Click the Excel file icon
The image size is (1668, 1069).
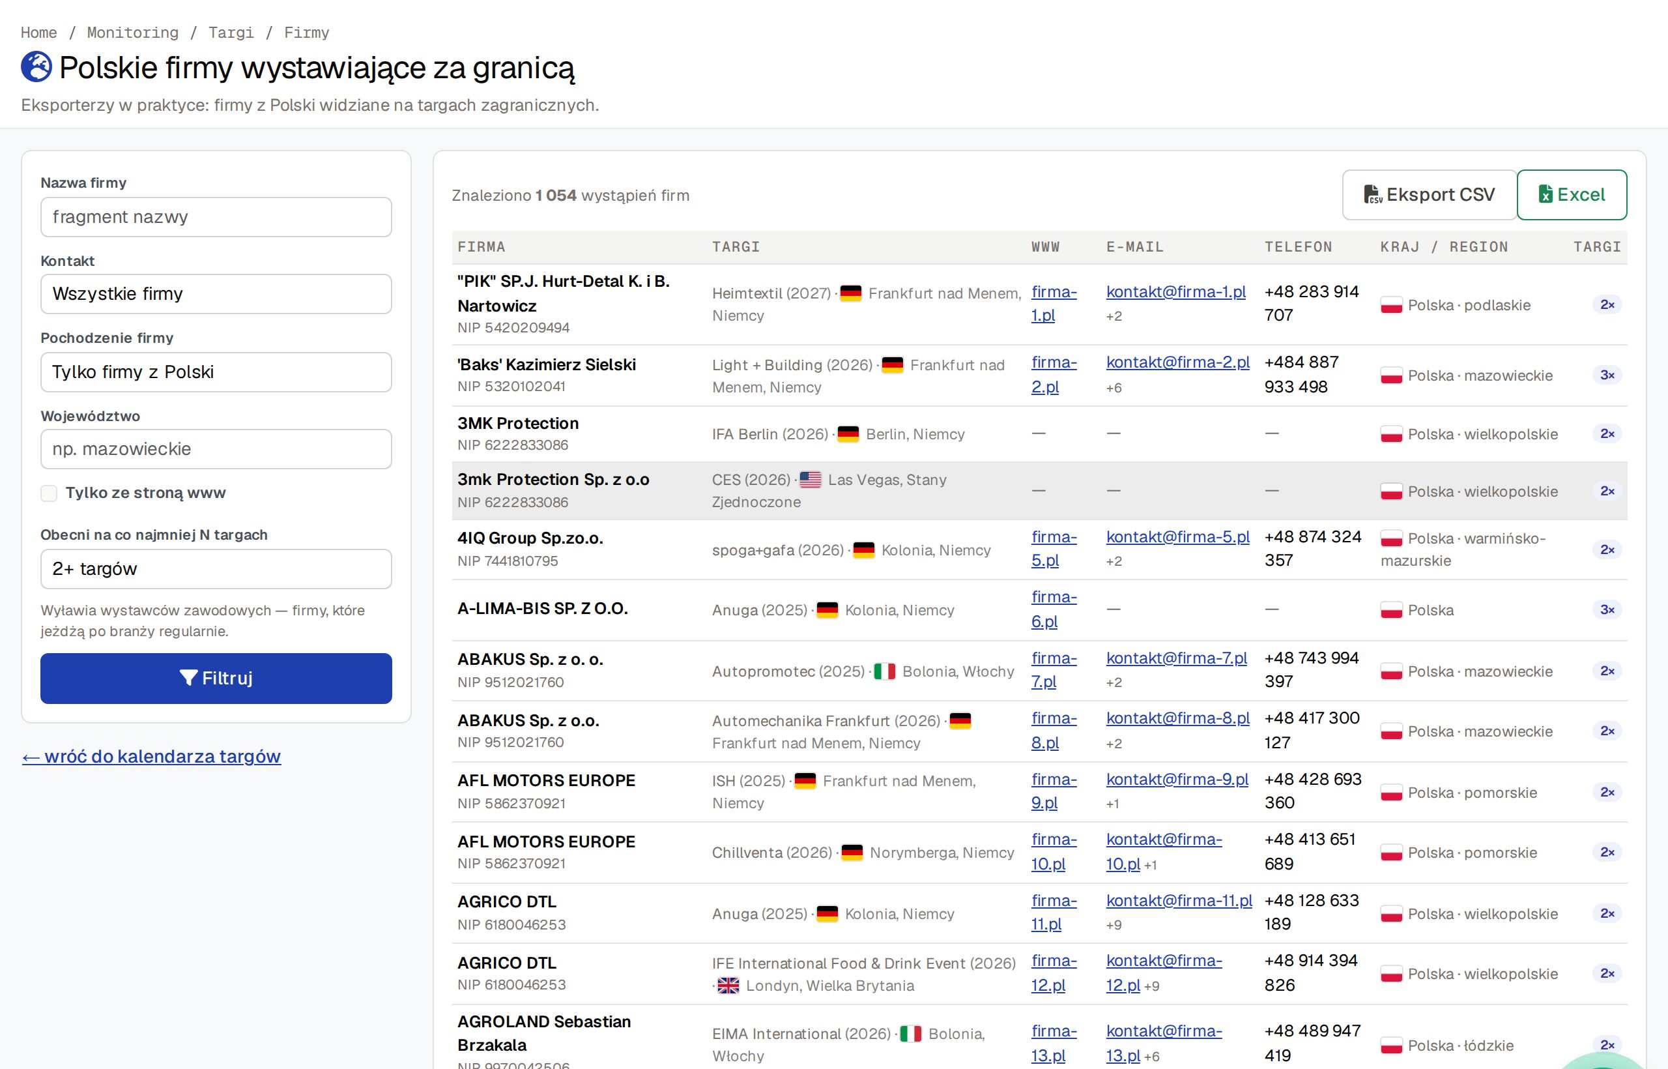point(1546,194)
